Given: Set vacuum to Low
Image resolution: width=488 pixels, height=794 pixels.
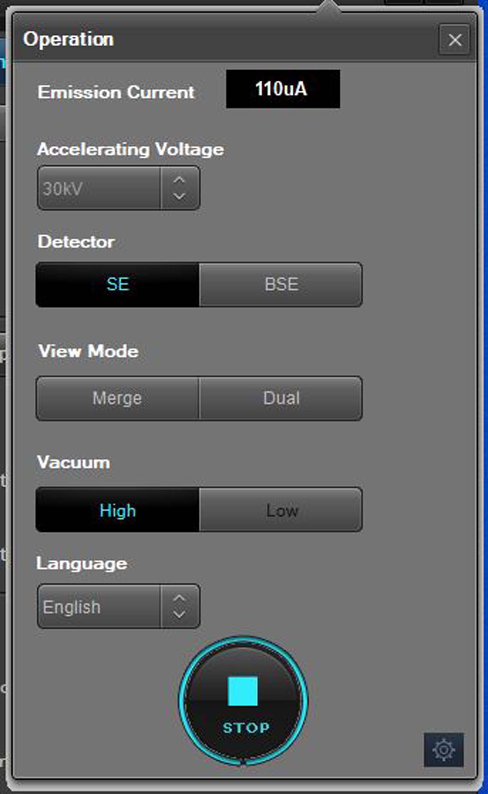Looking at the screenshot, I should point(281,510).
